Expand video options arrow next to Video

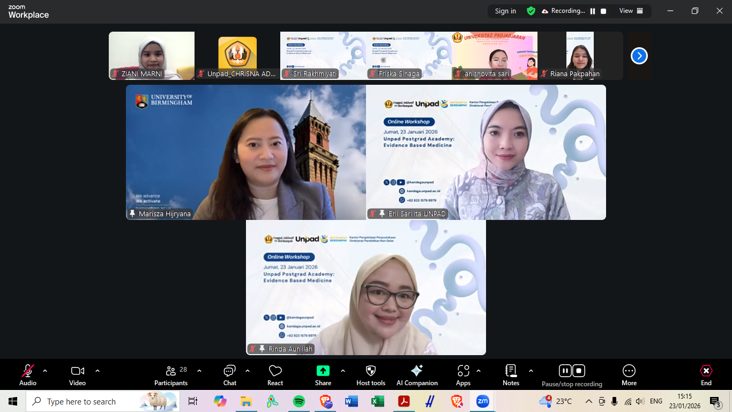coord(98,371)
